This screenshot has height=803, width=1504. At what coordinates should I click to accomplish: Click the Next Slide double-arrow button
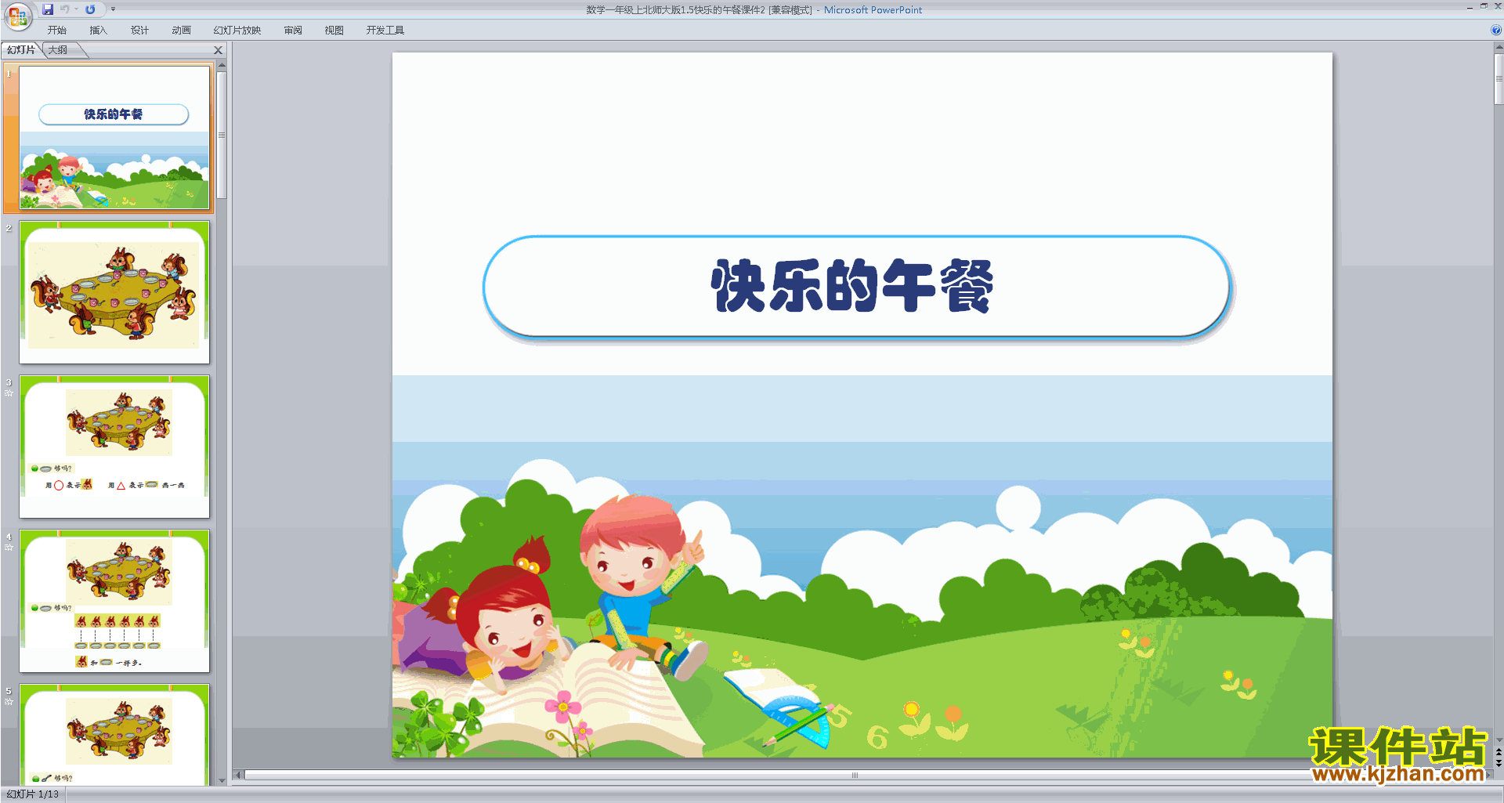[x=1499, y=763]
